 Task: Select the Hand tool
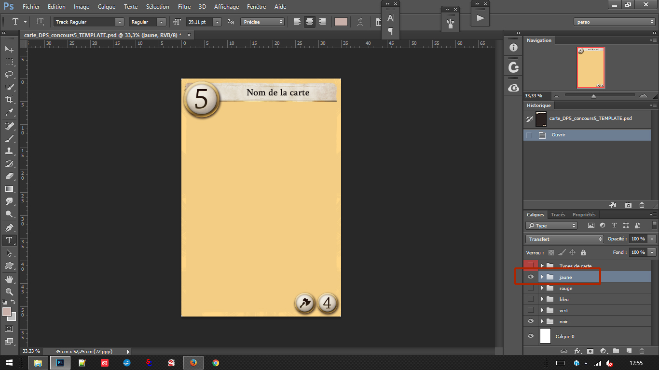(x=9, y=279)
